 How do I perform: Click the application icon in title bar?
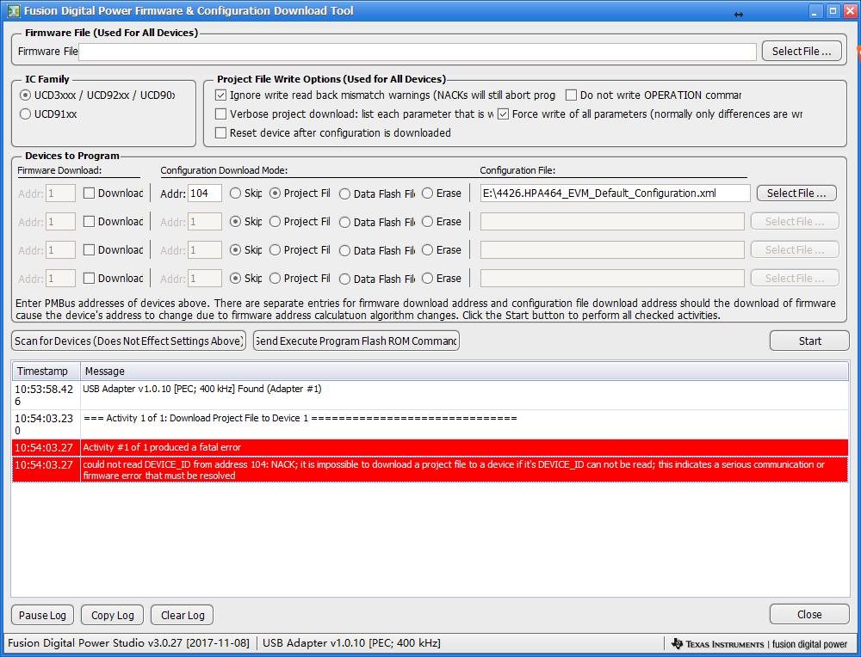(x=13, y=10)
